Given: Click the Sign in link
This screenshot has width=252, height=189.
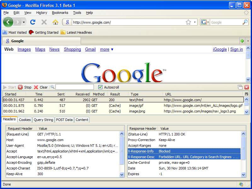Looking at the screenshot, I should pos(237,49).
